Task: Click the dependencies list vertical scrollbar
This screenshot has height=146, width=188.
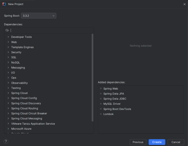Action: tap(92, 78)
